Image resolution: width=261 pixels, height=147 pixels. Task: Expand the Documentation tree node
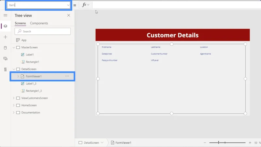click(14, 113)
